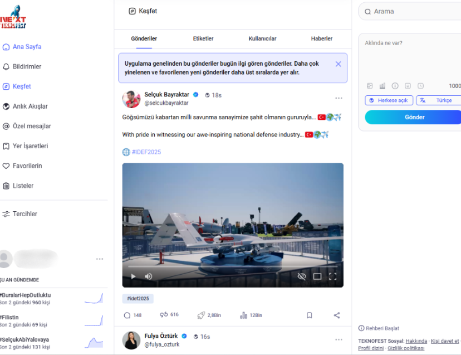Add a poll to the new post

coord(382,86)
